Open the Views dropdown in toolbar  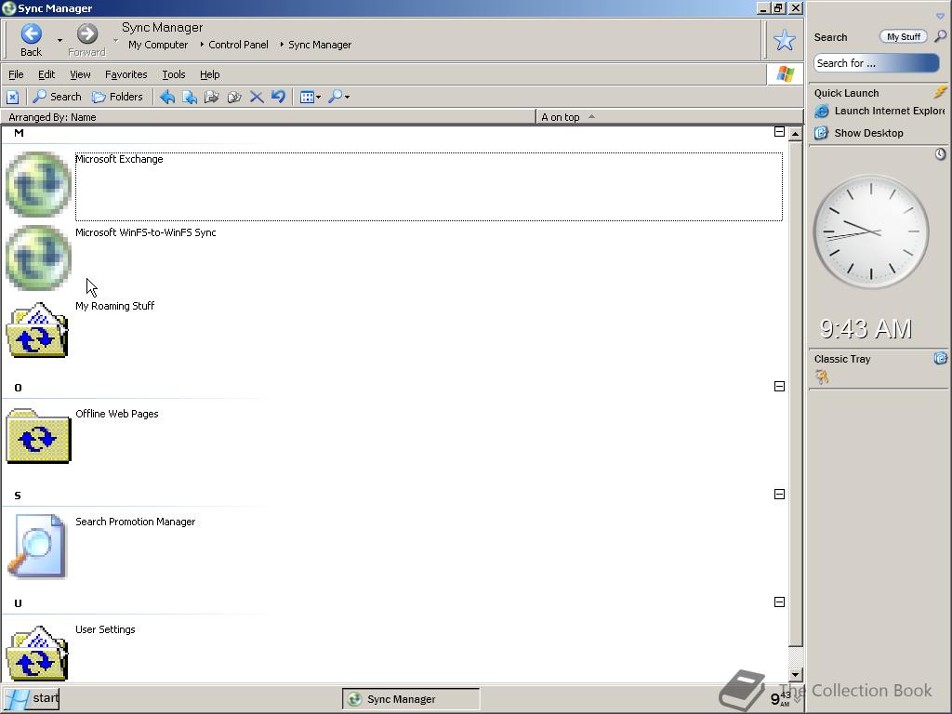tap(311, 97)
